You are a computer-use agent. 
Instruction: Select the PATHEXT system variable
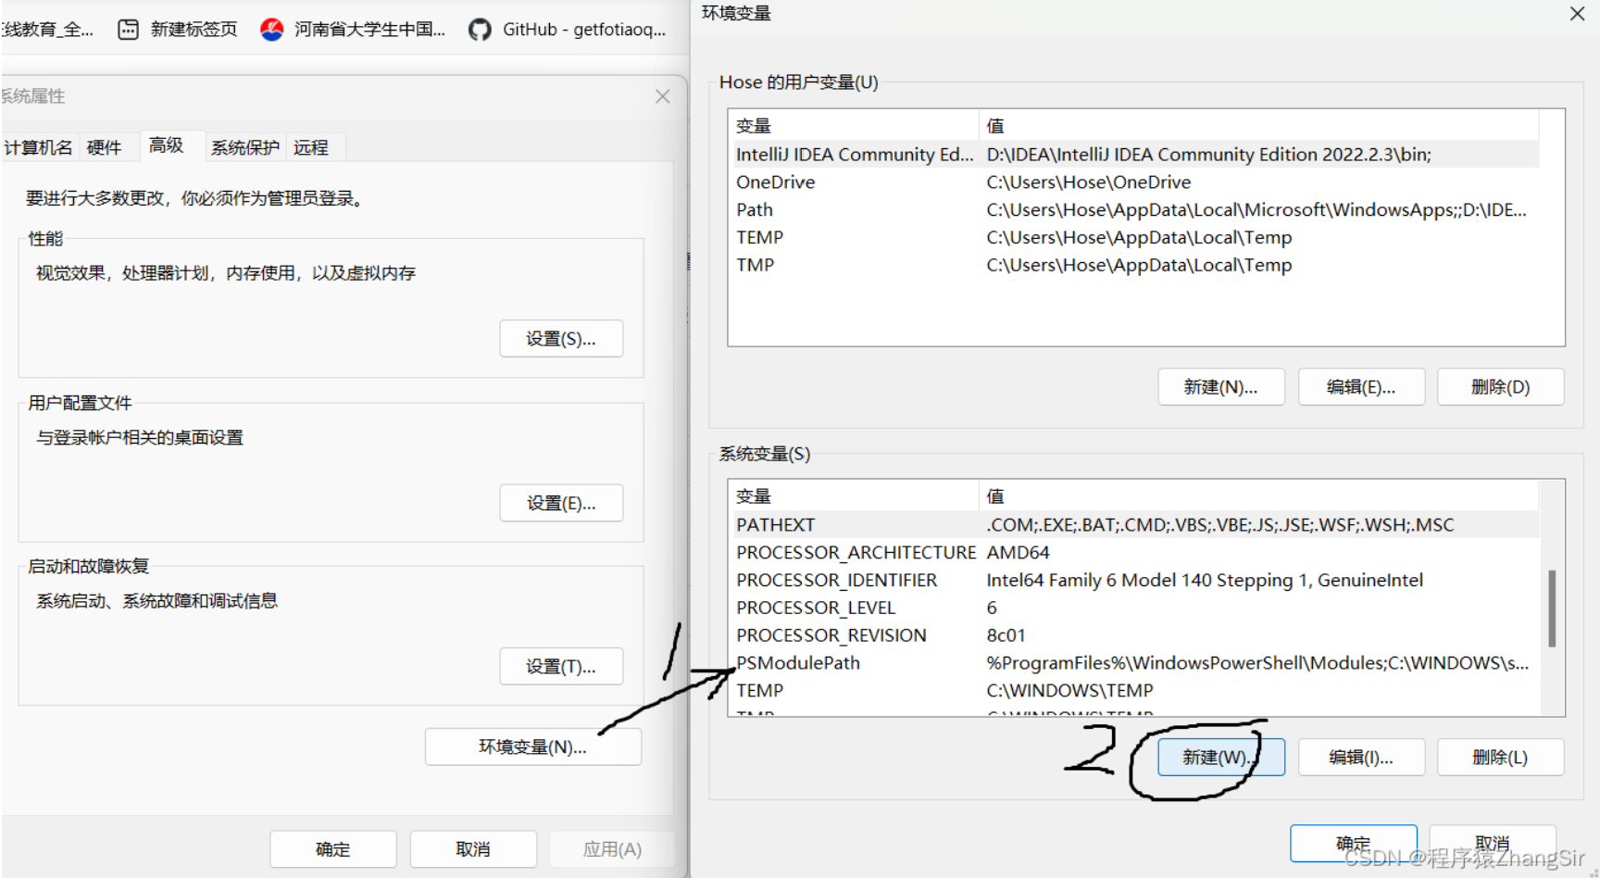(x=1136, y=525)
